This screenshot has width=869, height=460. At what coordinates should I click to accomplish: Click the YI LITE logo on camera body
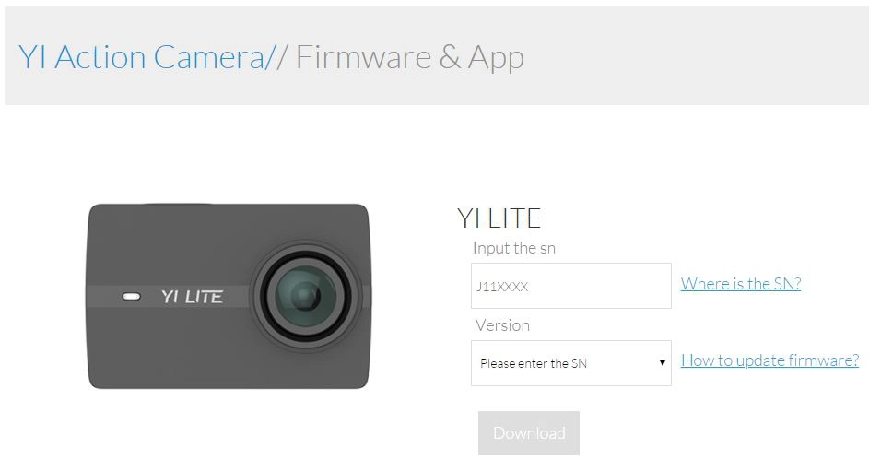[x=193, y=297]
